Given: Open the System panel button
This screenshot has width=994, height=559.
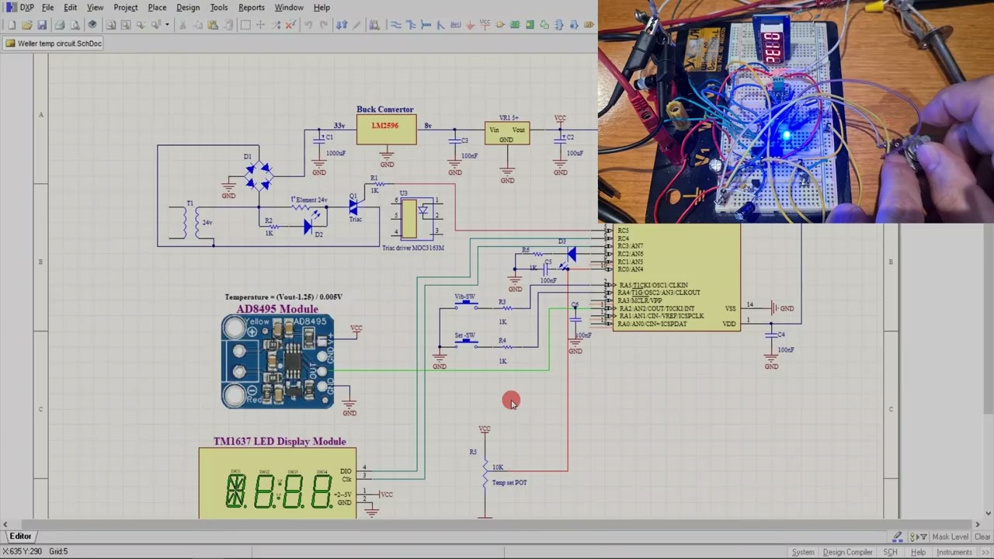Looking at the screenshot, I should pos(803,552).
